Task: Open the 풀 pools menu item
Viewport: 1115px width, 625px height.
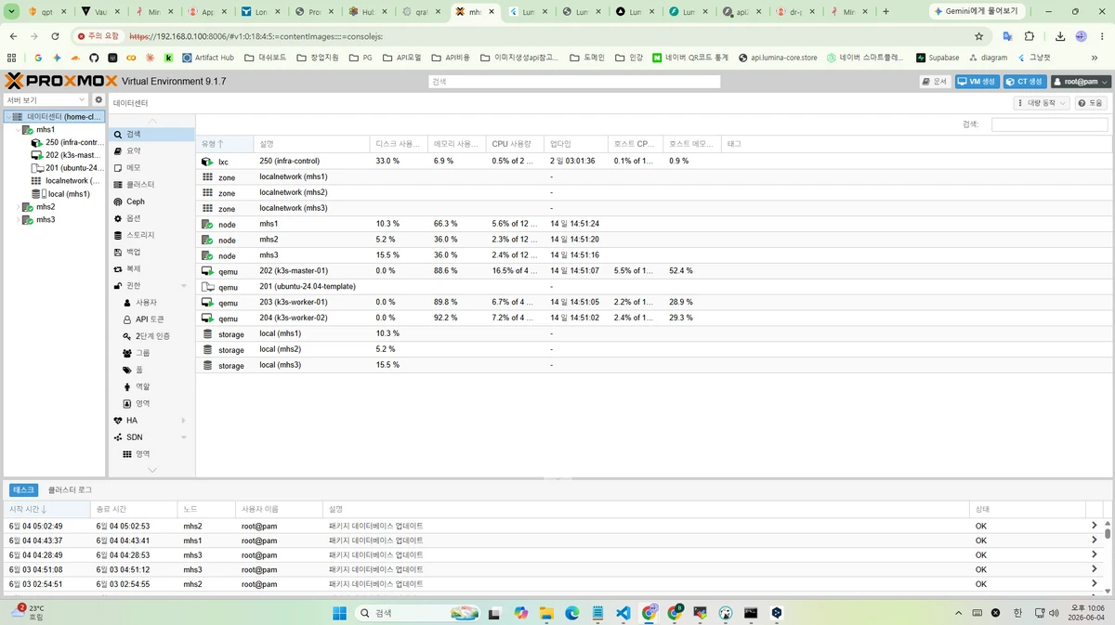Action: click(151, 370)
